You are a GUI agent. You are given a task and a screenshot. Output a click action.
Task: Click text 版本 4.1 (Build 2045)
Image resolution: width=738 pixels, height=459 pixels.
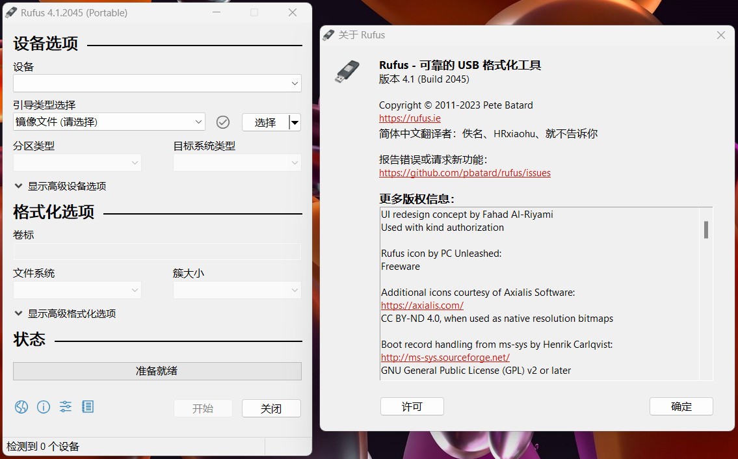click(424, 79)
